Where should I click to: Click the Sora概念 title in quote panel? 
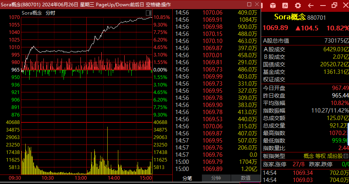point(290,17)
